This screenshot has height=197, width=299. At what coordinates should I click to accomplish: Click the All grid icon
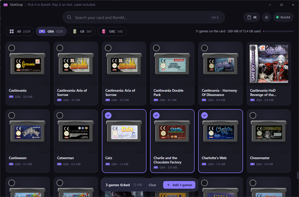12,31
